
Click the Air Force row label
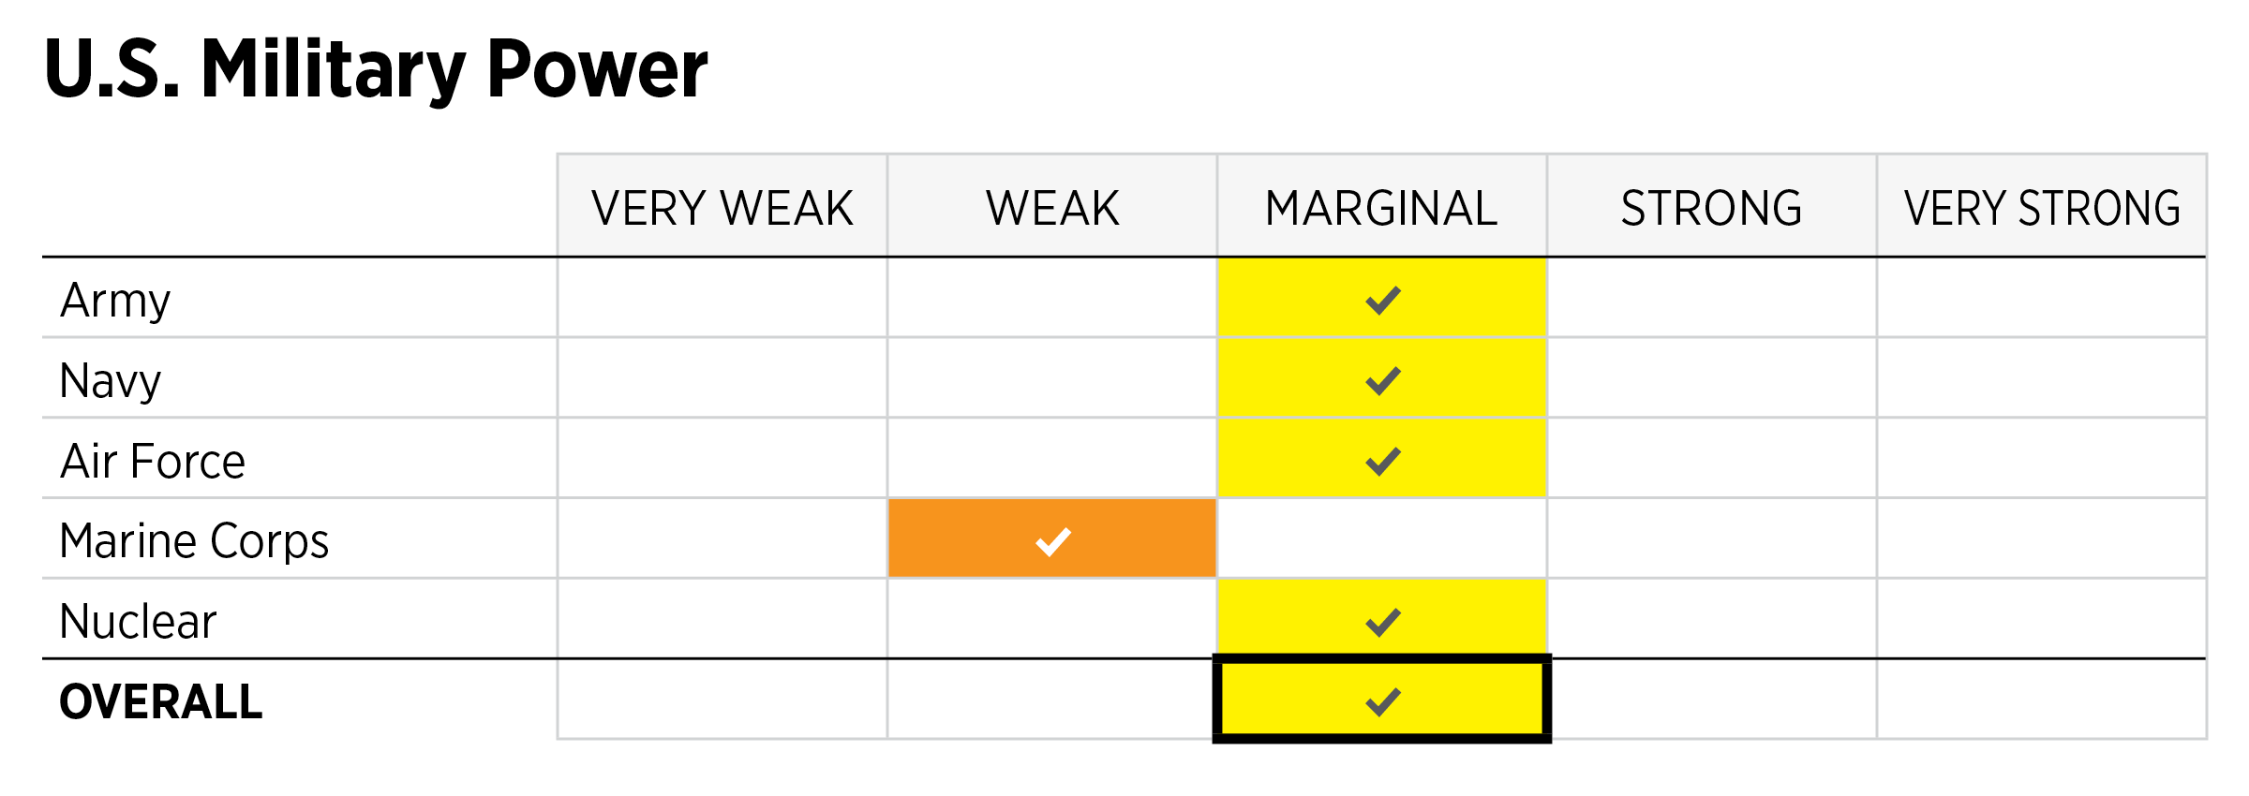(x=153, y=462)
